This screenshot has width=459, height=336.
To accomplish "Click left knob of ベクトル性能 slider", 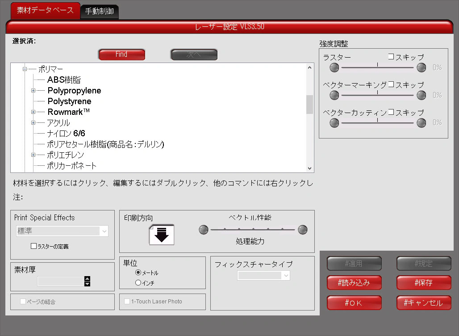I will (204, 230).
